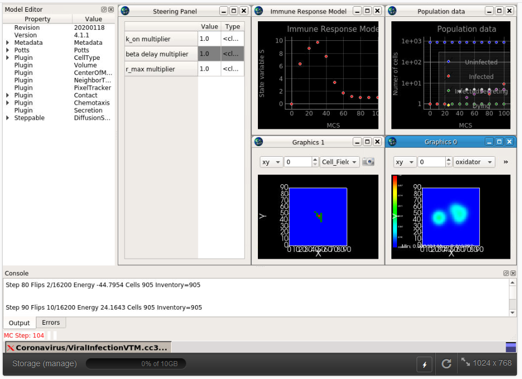Screen dimensions: 522x379
Task: Click the Steering Panel window logo icon
Action: click(126, 11)
